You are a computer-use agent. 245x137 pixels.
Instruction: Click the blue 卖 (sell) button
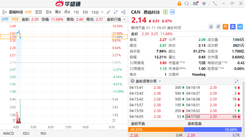pos(233,27)
